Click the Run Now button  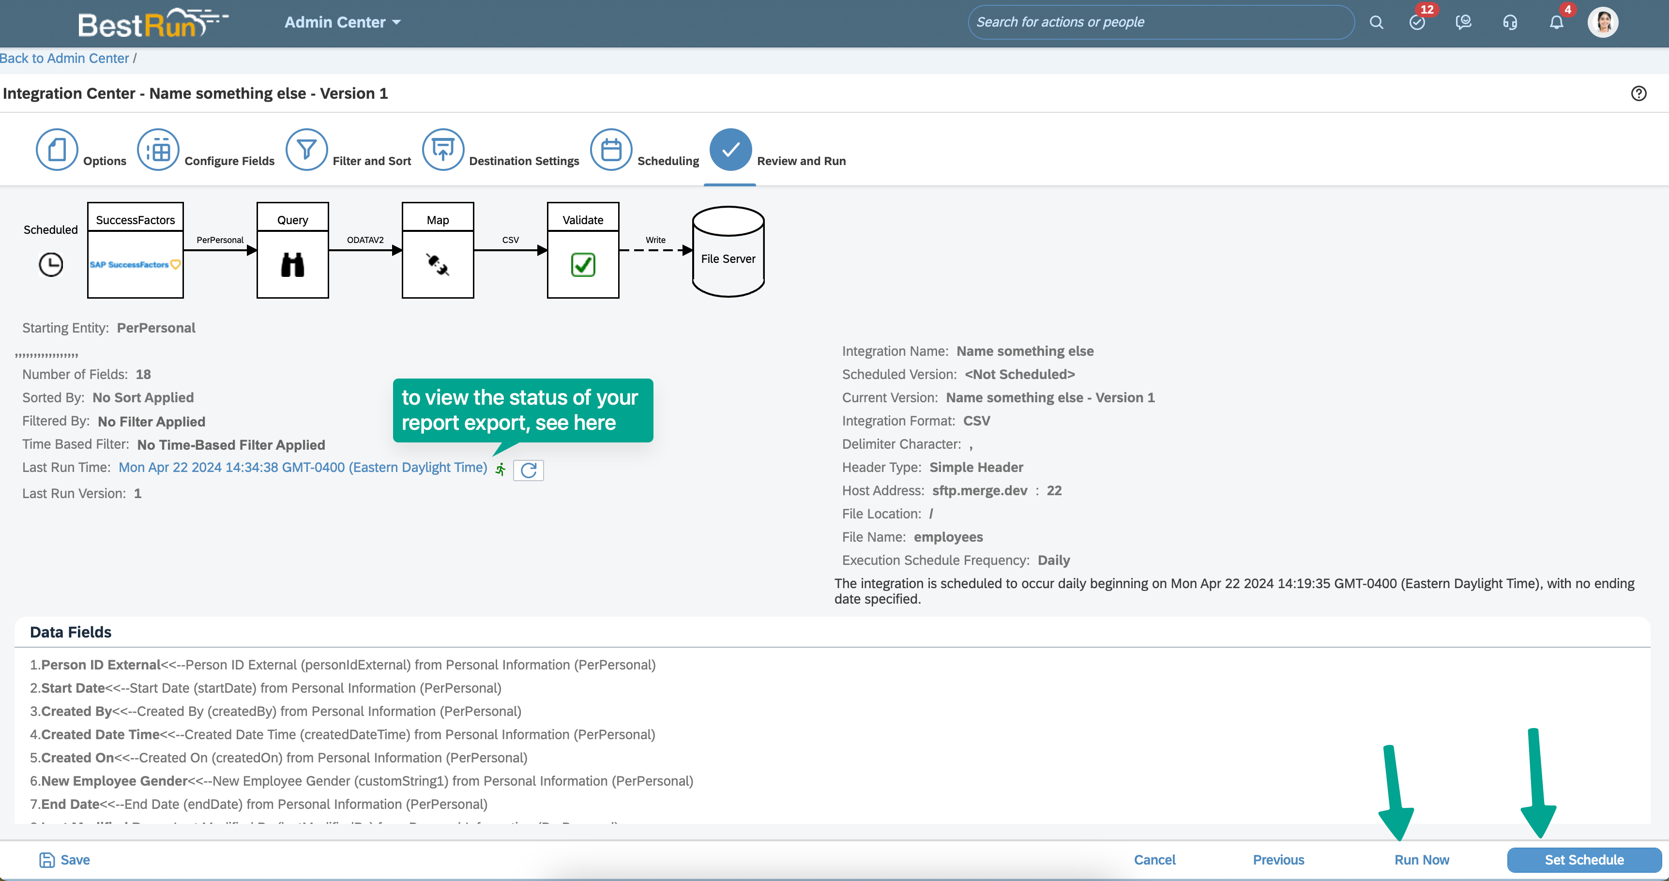click(1422, 860)
